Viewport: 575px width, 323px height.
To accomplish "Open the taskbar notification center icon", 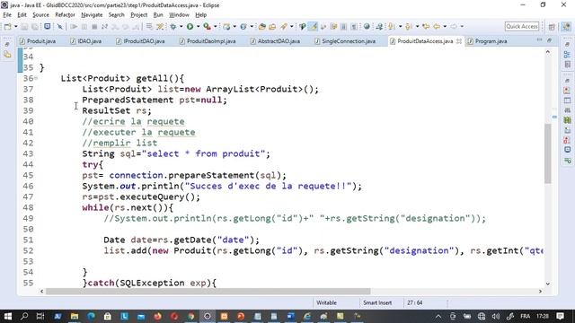I will pos(560,316).
